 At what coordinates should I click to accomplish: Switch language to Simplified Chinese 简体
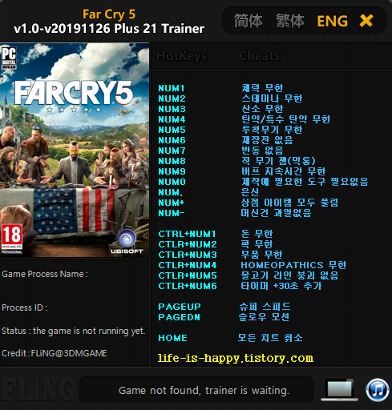point(249,21)
